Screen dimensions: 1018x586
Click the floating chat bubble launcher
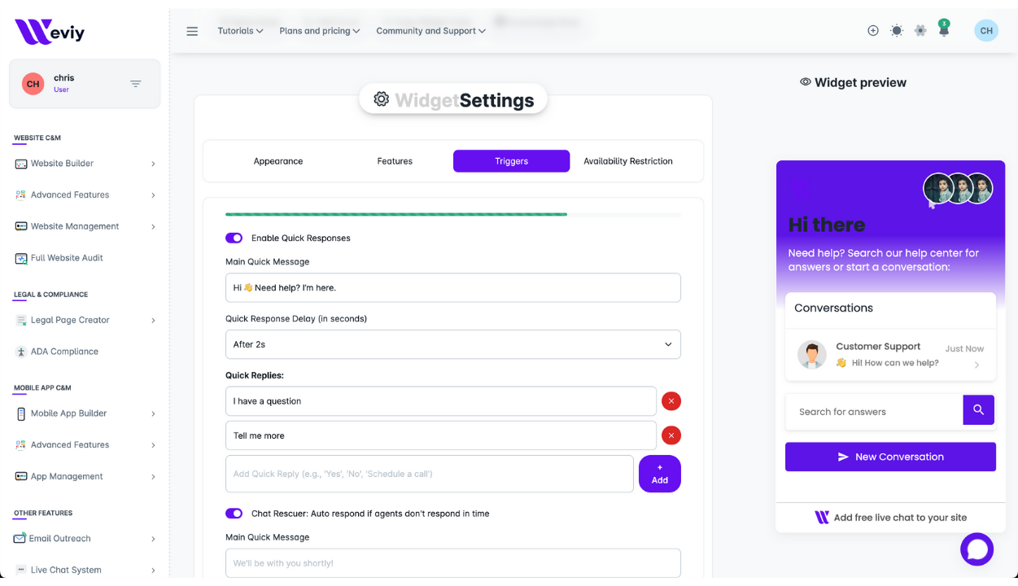coord(976,549)
